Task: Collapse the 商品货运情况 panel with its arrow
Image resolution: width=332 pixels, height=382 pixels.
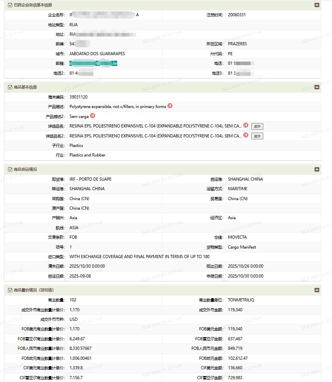Action: coord(317,169)
